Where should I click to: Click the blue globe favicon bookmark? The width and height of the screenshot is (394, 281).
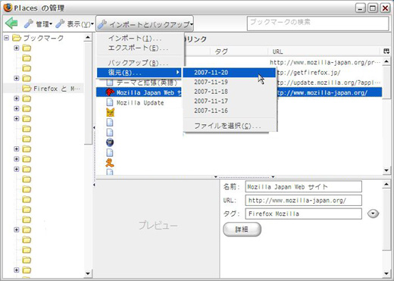point(110,142)
